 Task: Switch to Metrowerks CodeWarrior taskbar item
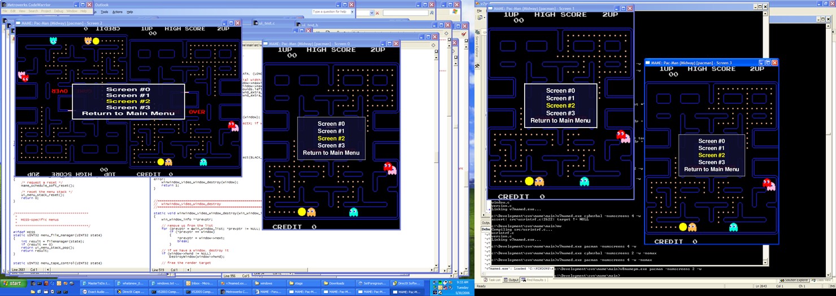[234, 292]
